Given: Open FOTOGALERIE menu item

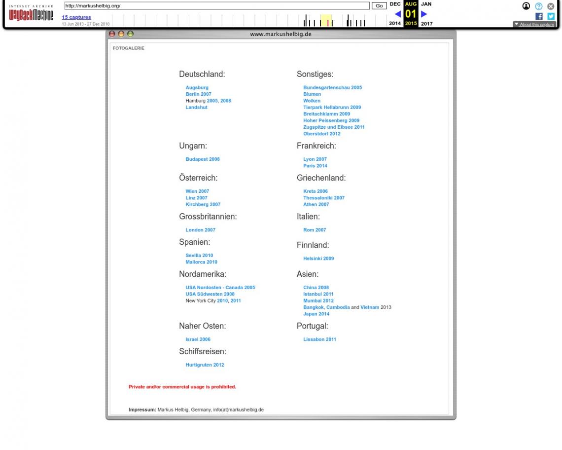Looking at the screenshot, I should point(128,48).
